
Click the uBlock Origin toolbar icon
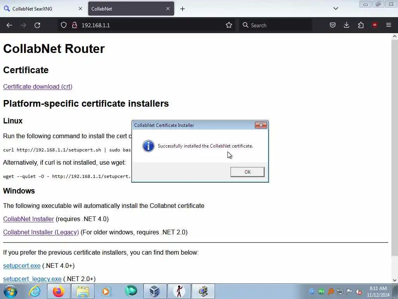[375, 25]
